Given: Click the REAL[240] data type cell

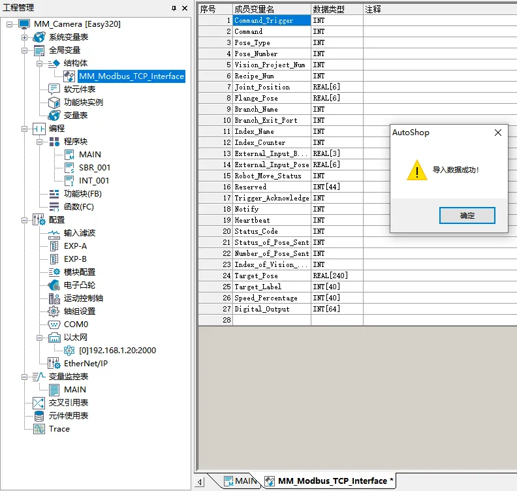Looking at the screenshot, I should [337, 276].
